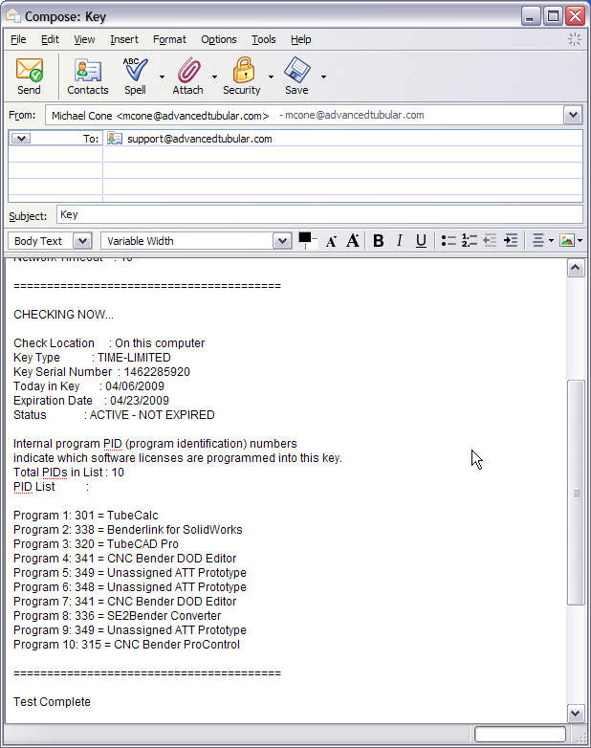Choose text color from black swatch
591x748 pixels.
305,238
